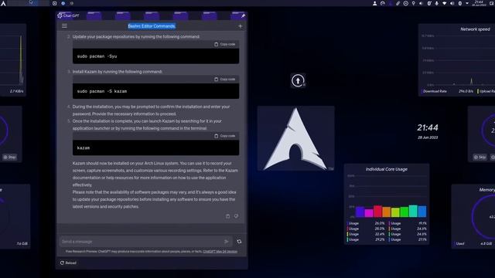Click the 'sudo pacman -Syu' code block
495x278 pixels.
point(155,56)
